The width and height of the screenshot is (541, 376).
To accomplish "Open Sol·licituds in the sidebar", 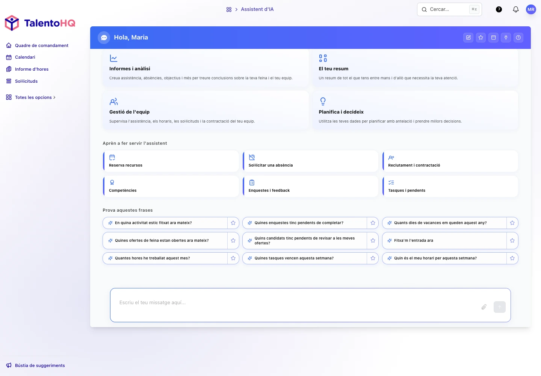I will click(22, 81).
